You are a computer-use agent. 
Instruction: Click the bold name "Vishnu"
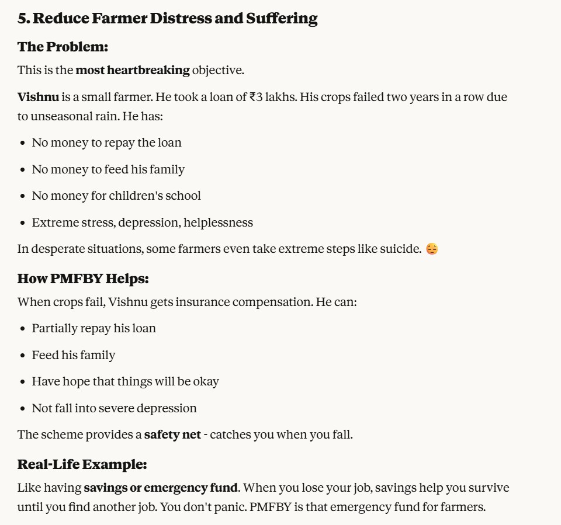coord(38,96)
